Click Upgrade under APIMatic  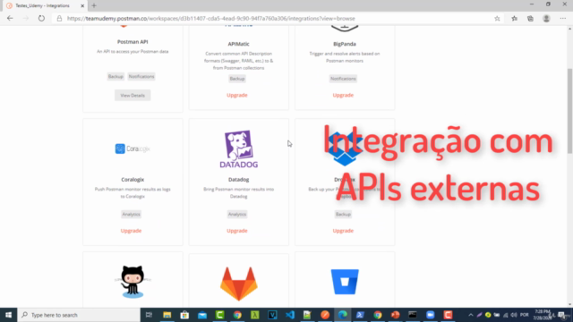pyautogui.click(x=236, y=95)
